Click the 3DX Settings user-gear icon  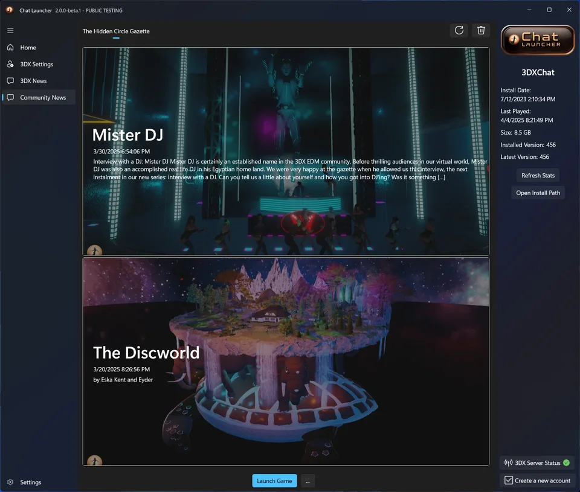click(10, 64)
